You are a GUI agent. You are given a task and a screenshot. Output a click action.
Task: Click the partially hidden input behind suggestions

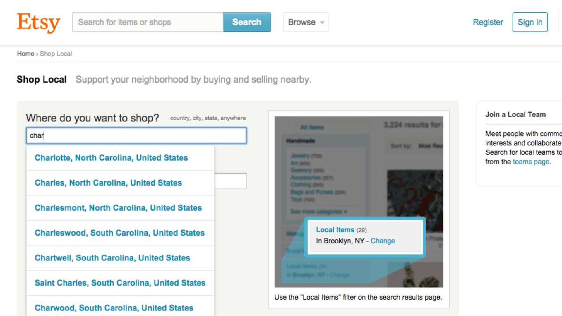point(230,181)
